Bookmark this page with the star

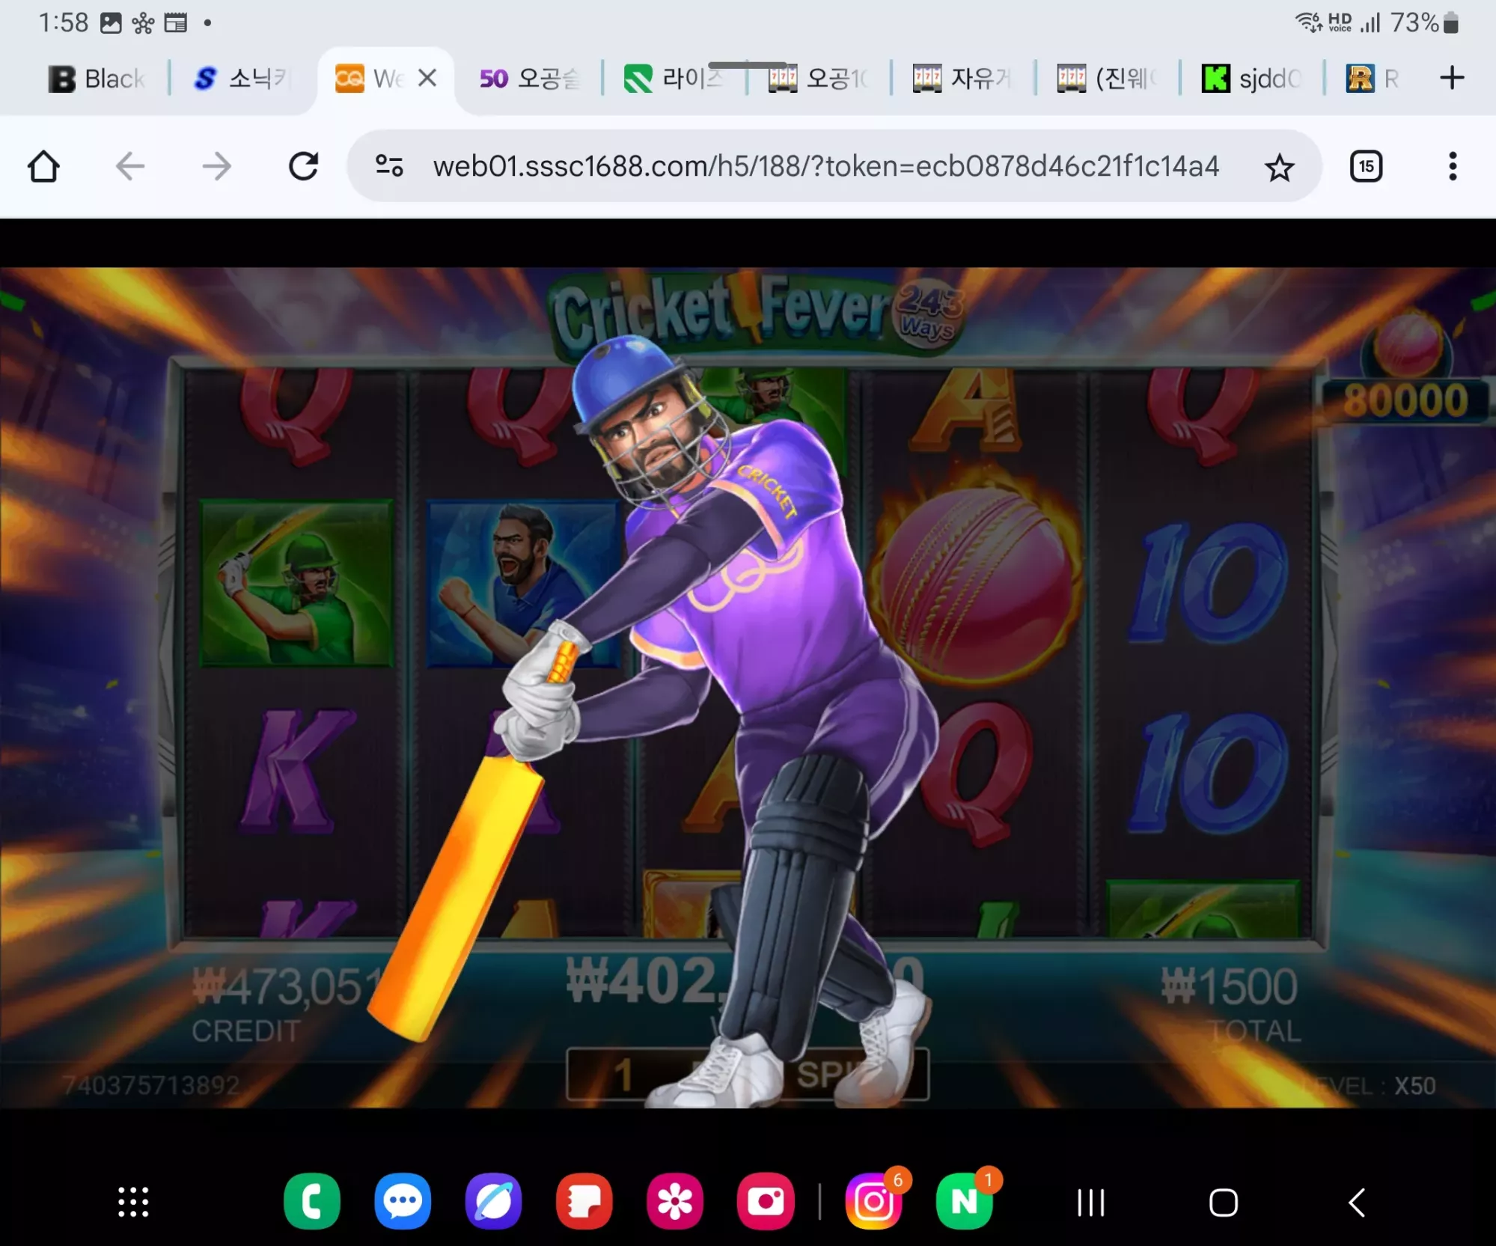click(x=1279, y=167)
